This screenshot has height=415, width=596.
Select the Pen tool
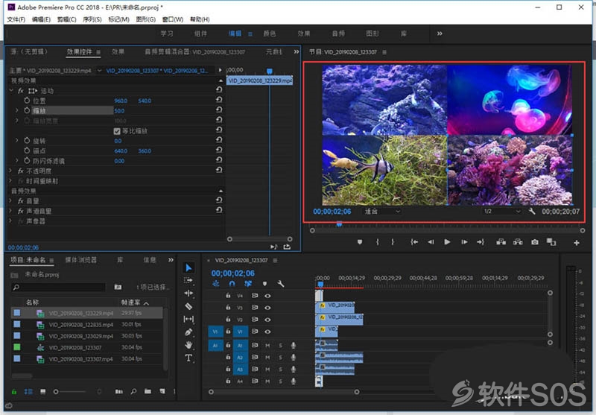click(x=188, y=332)
